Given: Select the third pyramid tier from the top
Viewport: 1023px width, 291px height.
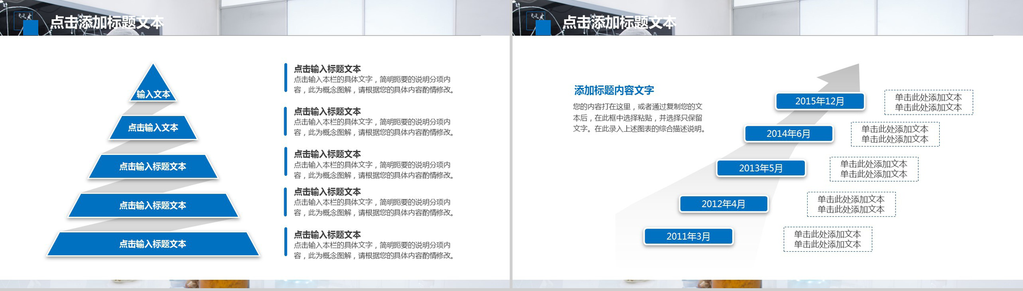Looking at the screenshot, I should [x=153, y=166].
